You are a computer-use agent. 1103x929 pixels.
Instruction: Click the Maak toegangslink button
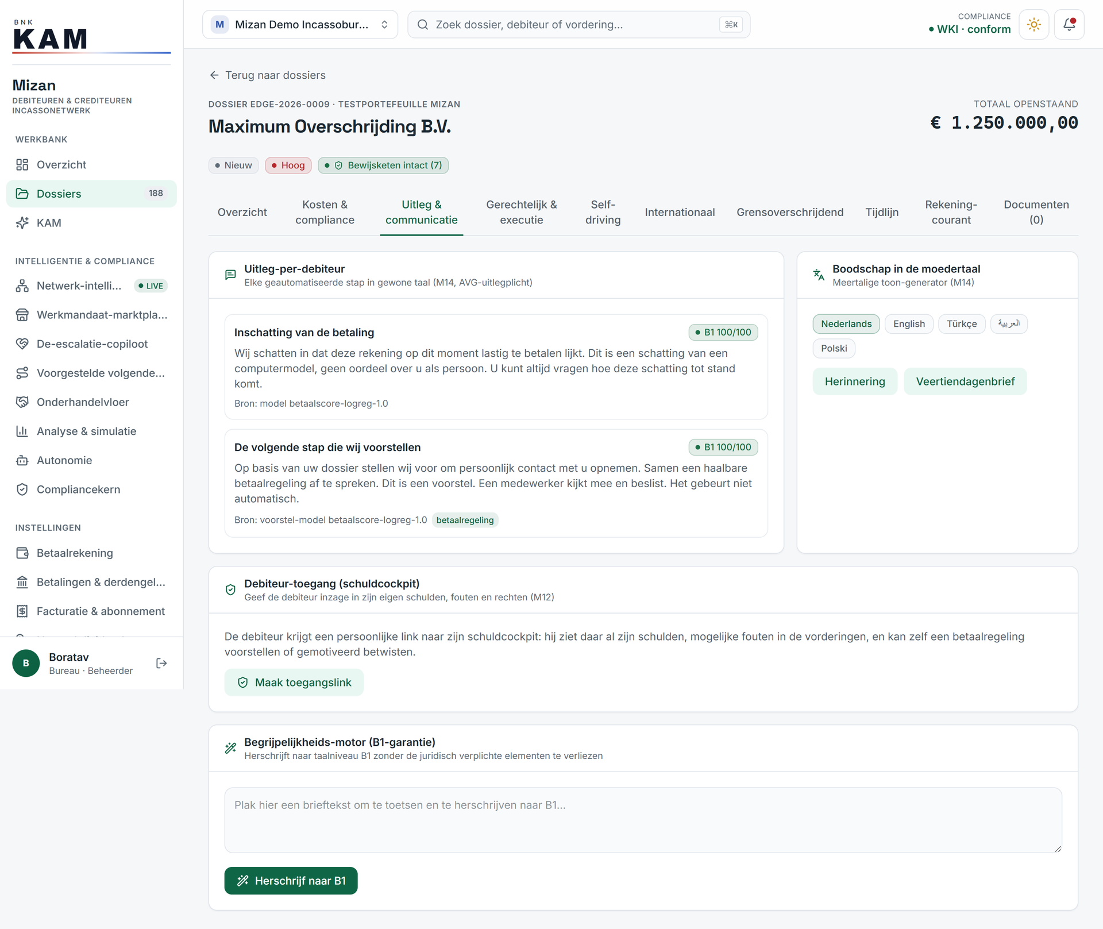294,683
